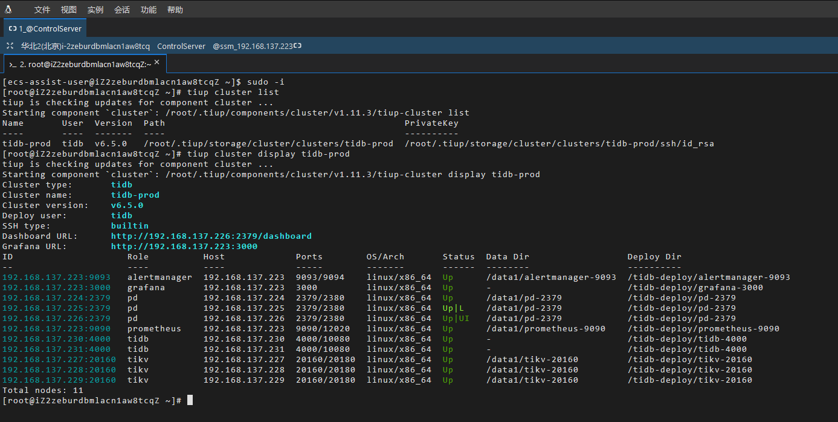The image size is (838, 422).
Task: Open the 功能 menu
Action: click(149, 10)
